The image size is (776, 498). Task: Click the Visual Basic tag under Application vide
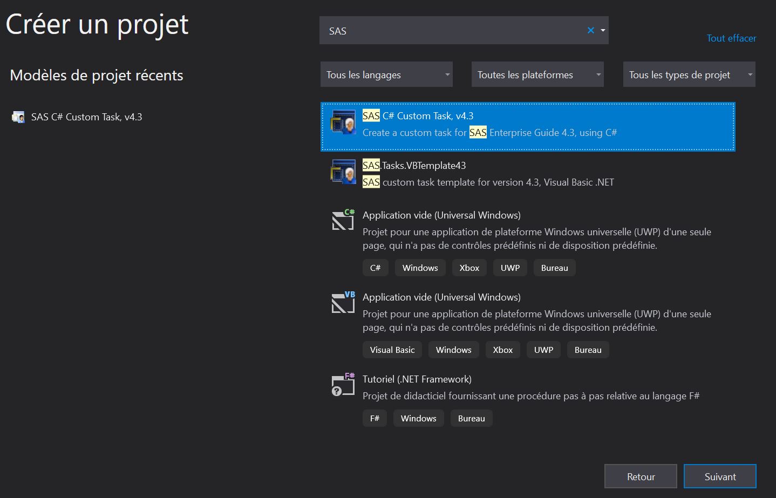392,350
